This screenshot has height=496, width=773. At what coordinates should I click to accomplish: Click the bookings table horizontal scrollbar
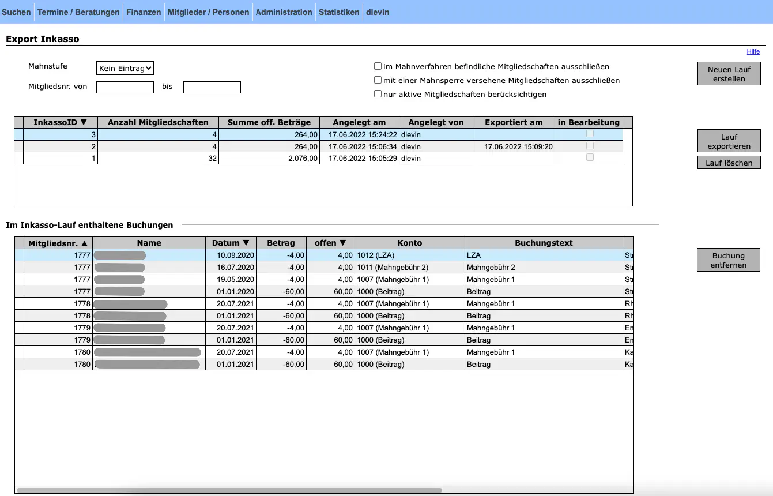click(x=229, y=490)
